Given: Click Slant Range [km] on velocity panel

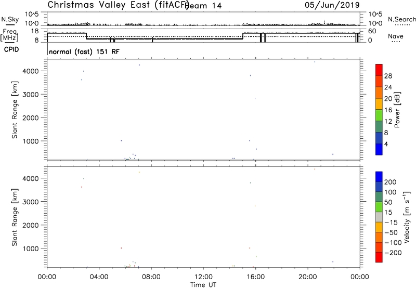Looking at the screenshot, I should [x=15, y=217].
